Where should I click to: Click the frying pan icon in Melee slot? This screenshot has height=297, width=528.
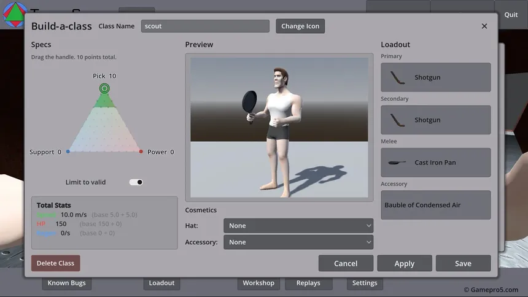coord(397,163)
